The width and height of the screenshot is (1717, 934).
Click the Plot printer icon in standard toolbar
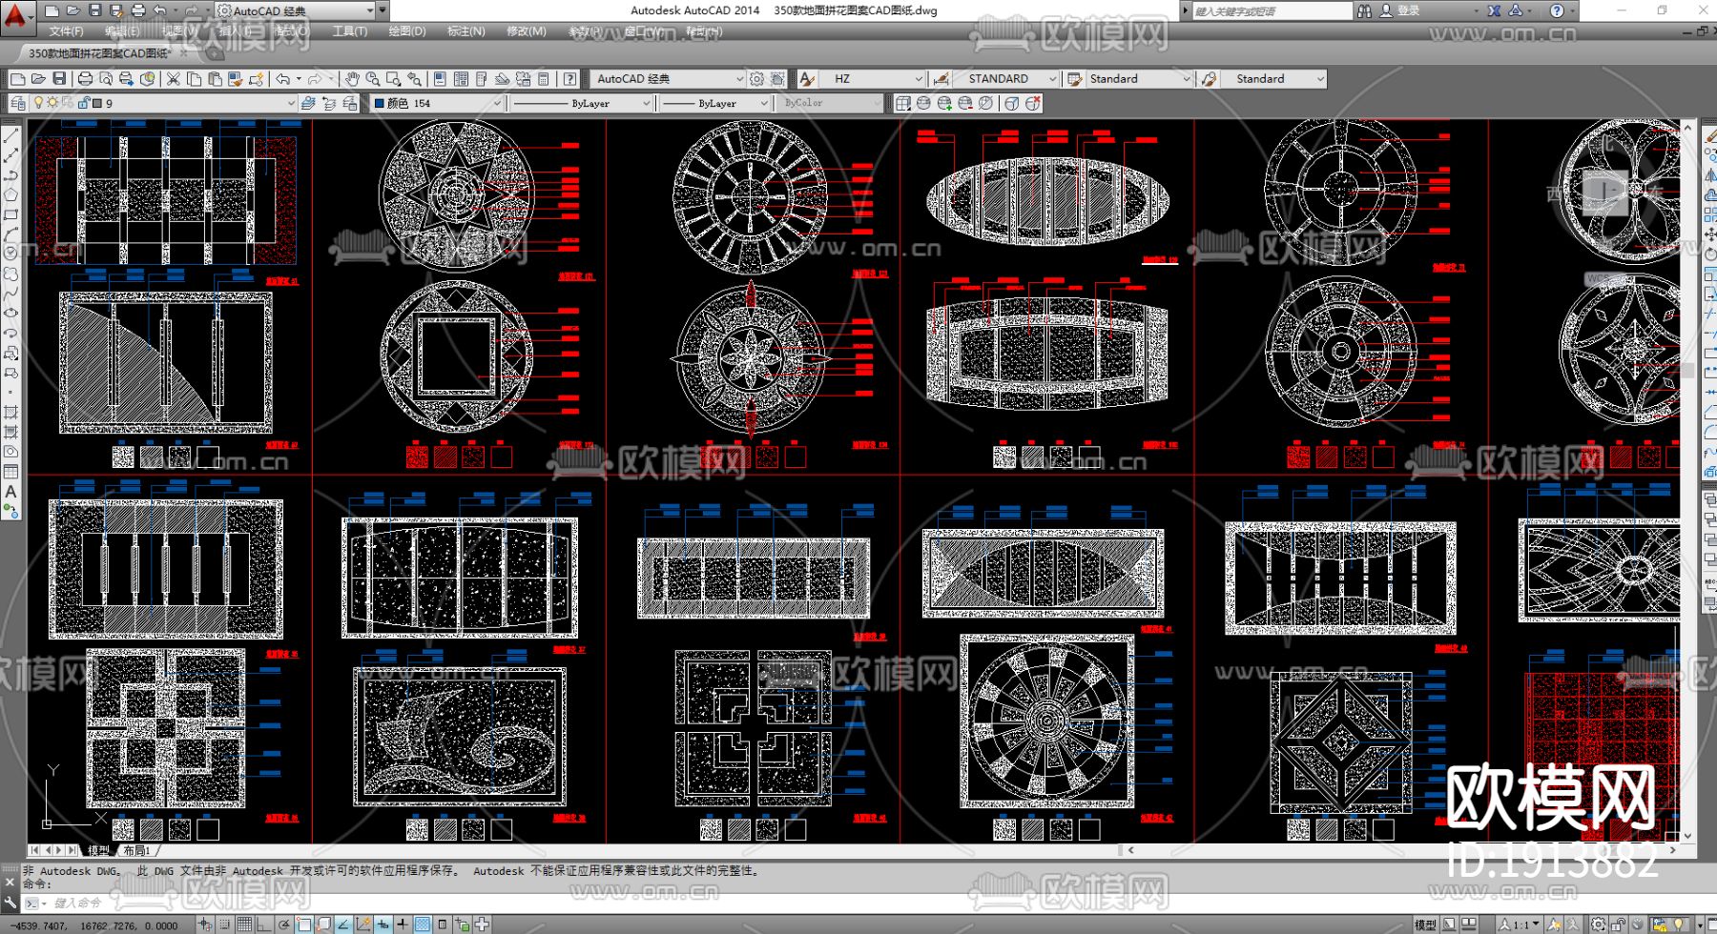85,79
